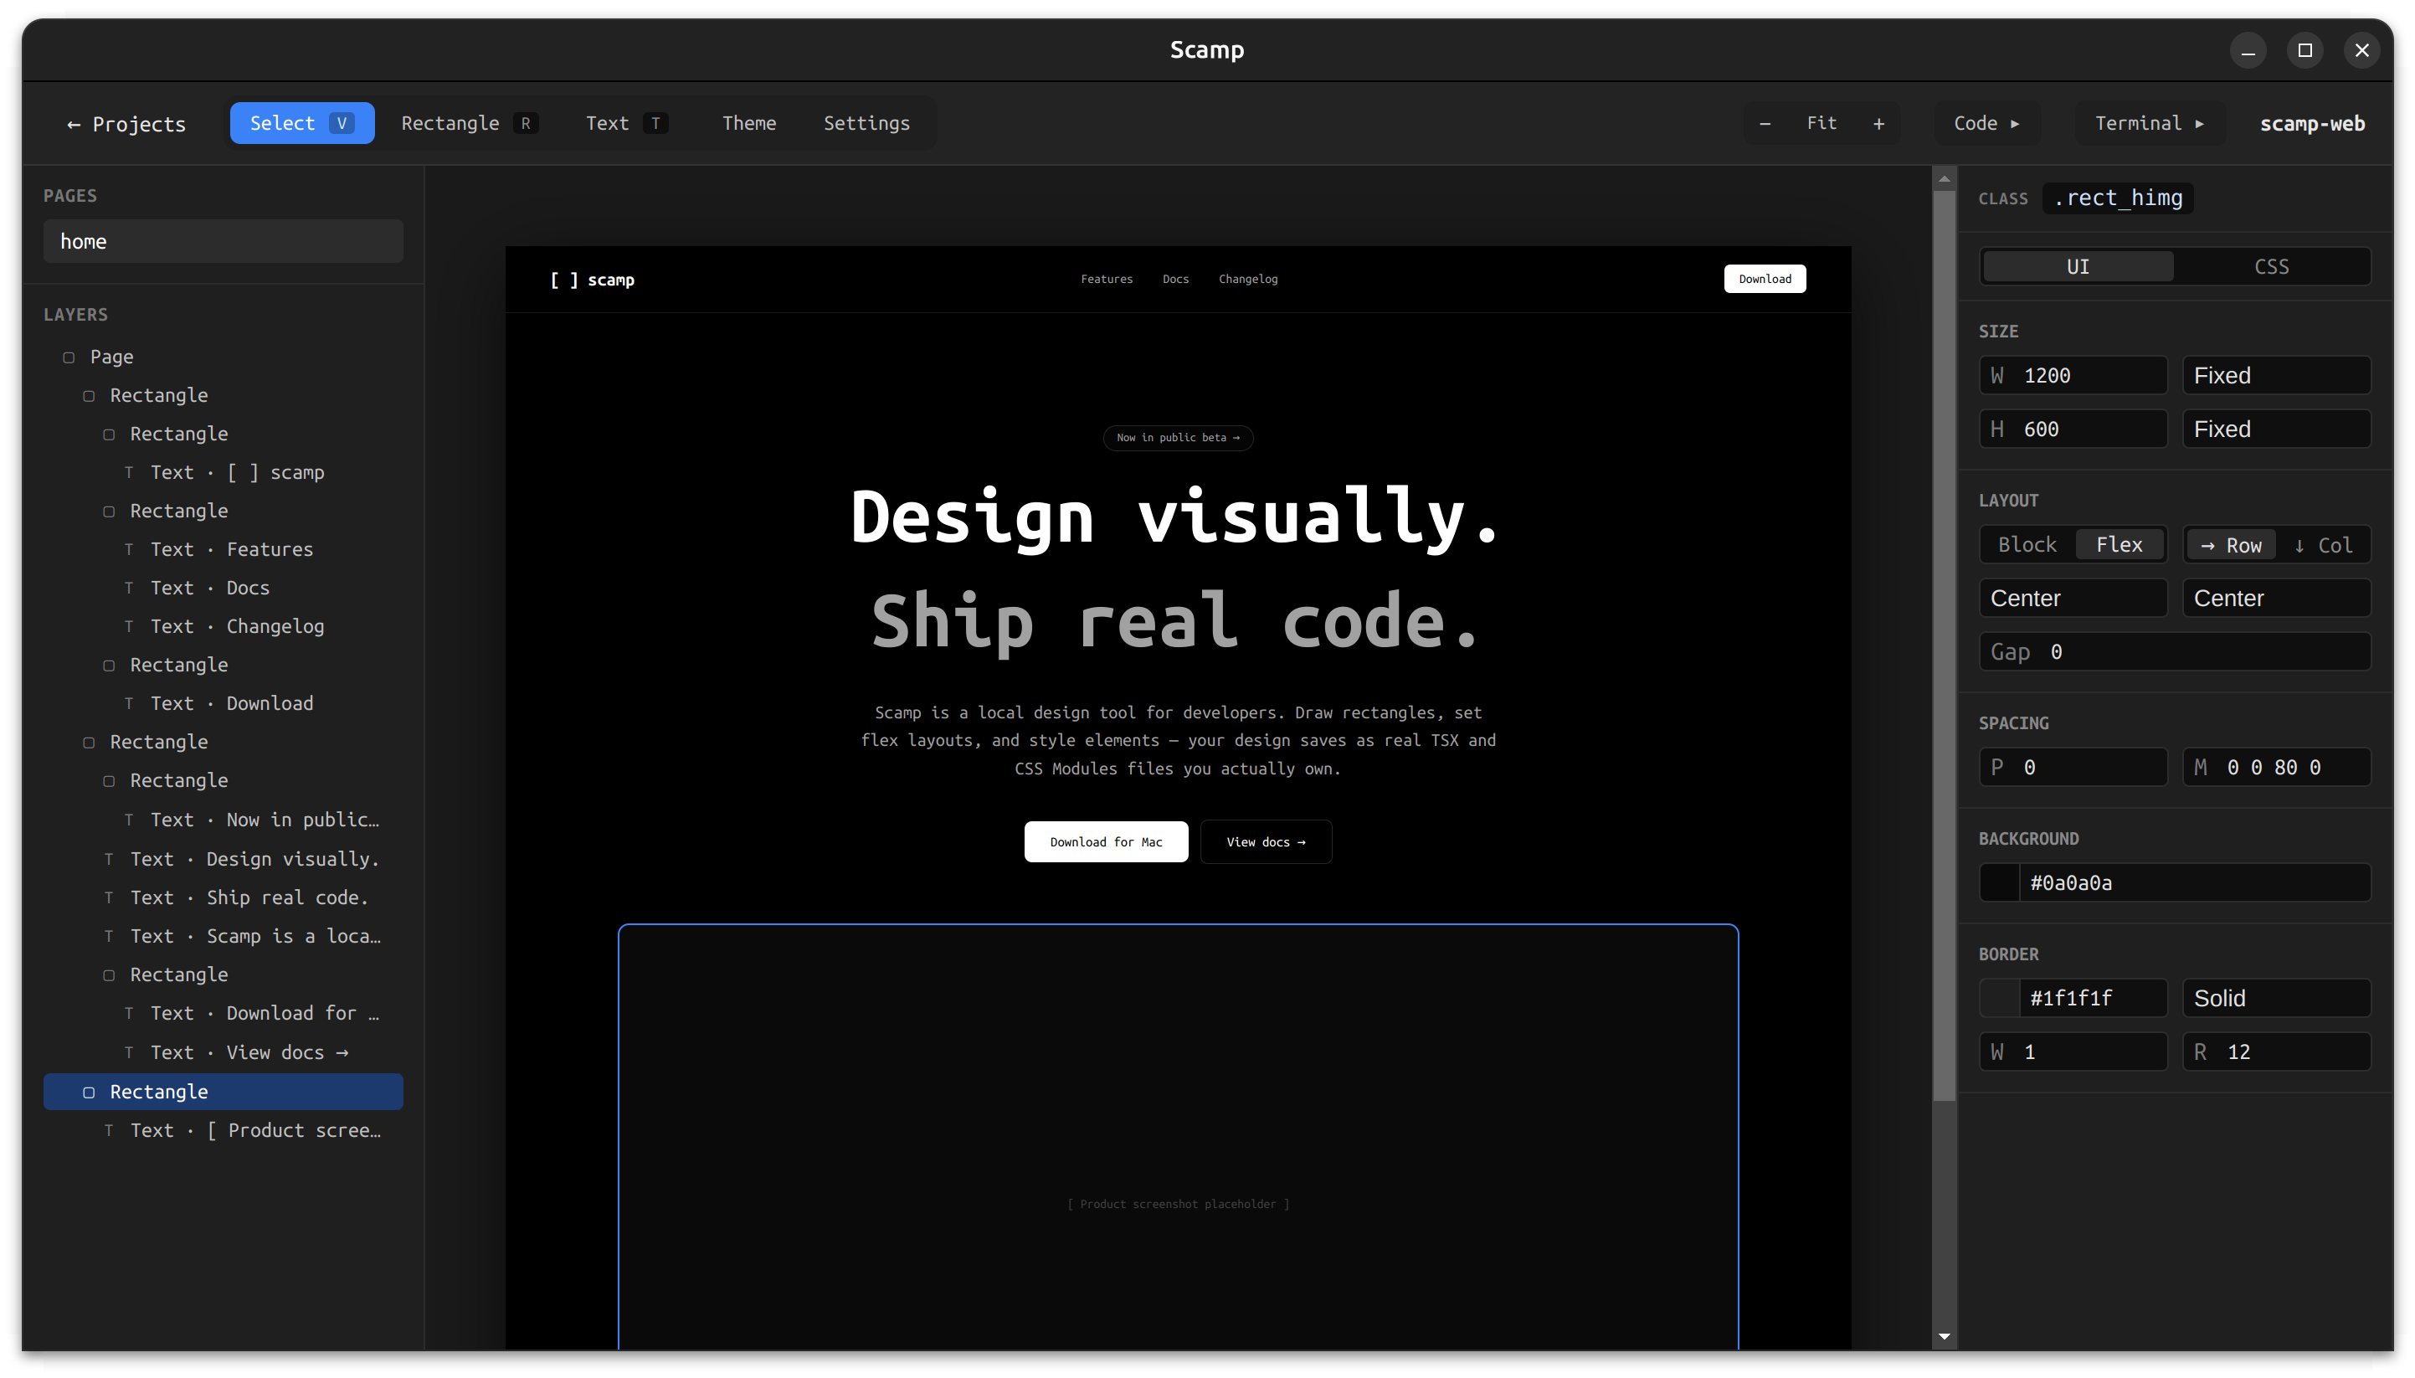Activate the Text tool
The height and width of the screenshot is (1378, 2415).
(607, 122)
